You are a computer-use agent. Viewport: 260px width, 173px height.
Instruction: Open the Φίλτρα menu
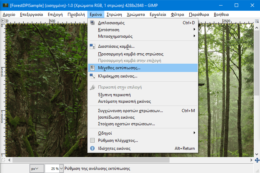point(177,15)
